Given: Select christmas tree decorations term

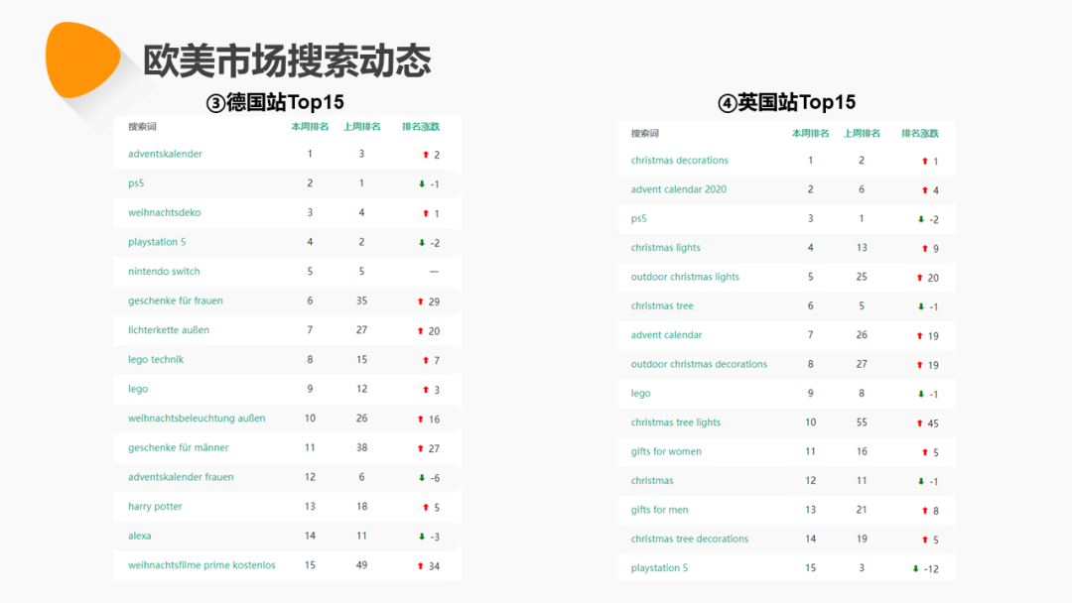Looking at the screenshot, I should (689, 539).
